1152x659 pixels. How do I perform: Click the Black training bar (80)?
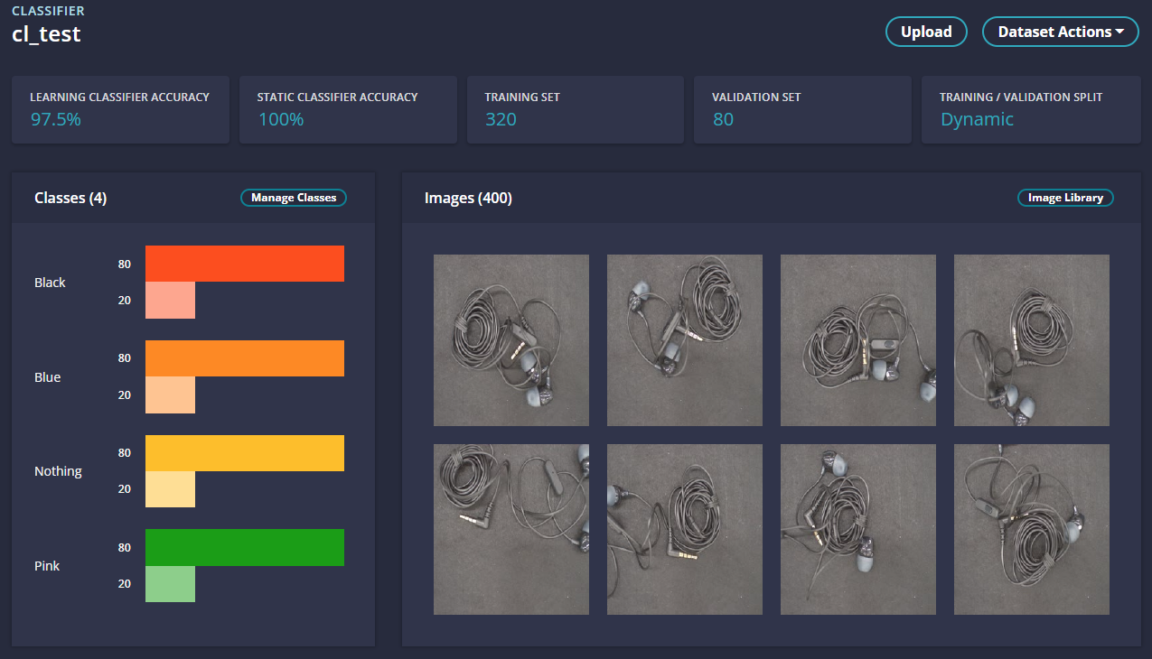pos(245,264)
